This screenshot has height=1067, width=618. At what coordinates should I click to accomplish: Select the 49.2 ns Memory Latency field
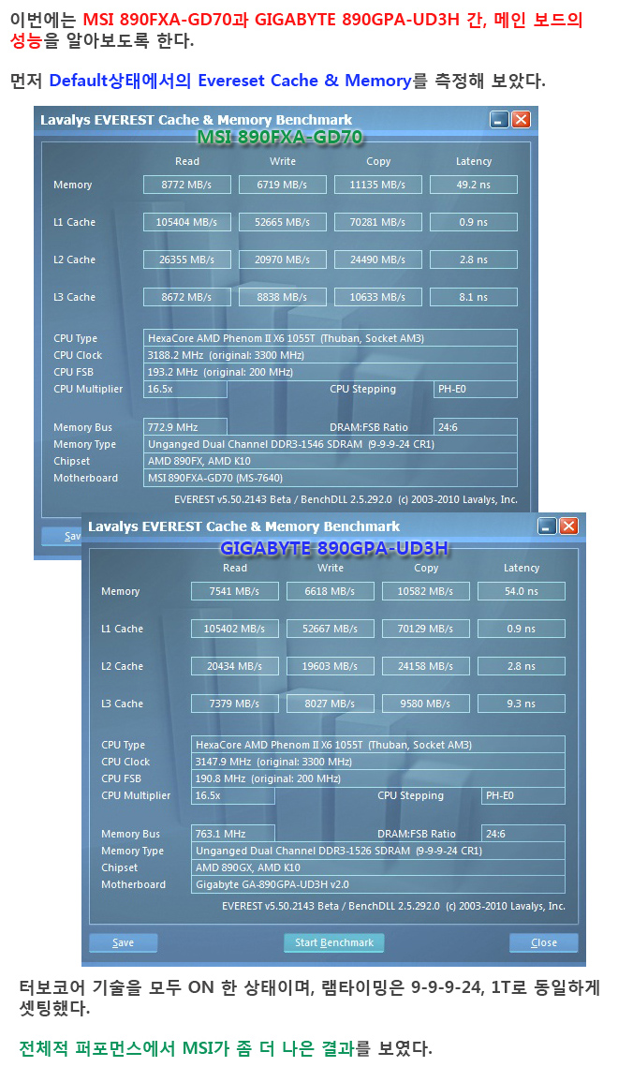(x=473, y=185)
